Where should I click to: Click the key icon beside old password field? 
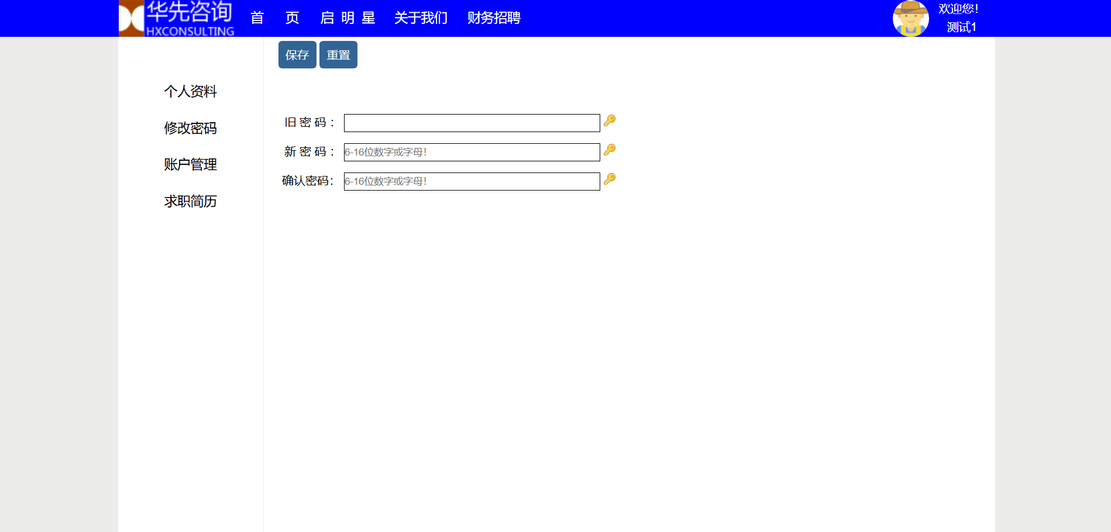pyautogui.click(x=610, y=120)
